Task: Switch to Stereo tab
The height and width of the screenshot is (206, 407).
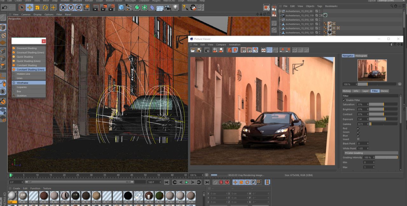Action: click(384, 91)
